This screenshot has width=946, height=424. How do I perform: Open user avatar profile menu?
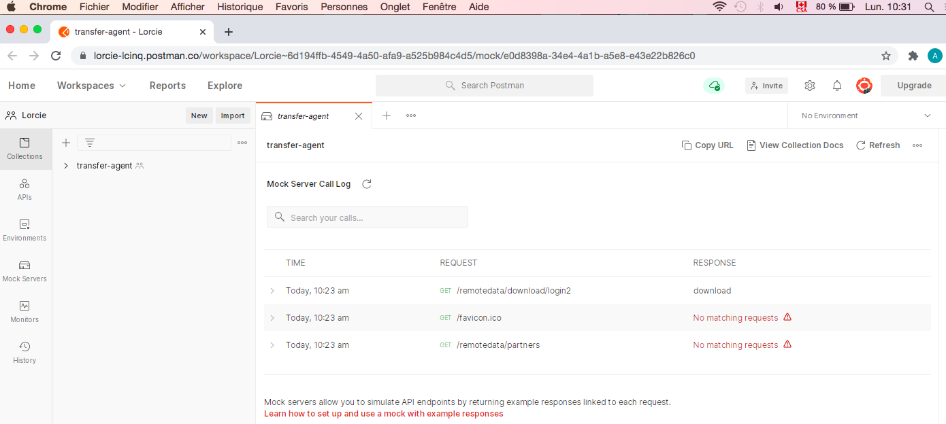click(x=864, y=86)
